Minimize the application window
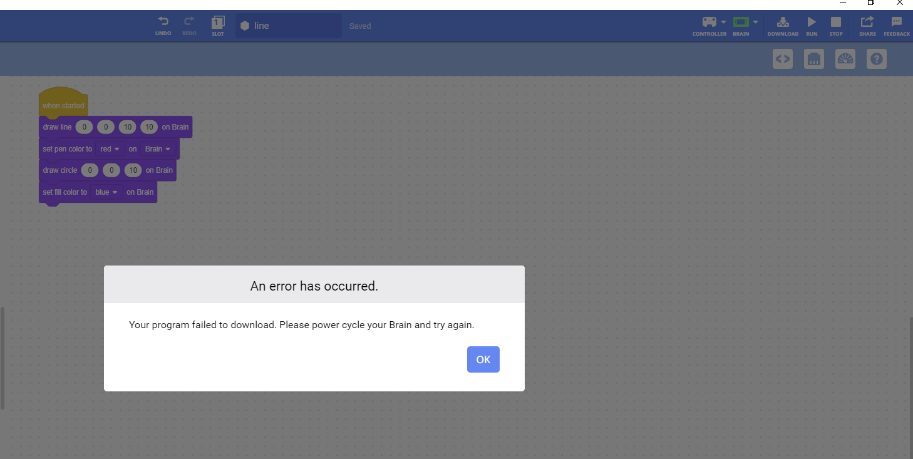 coord(843,3)
